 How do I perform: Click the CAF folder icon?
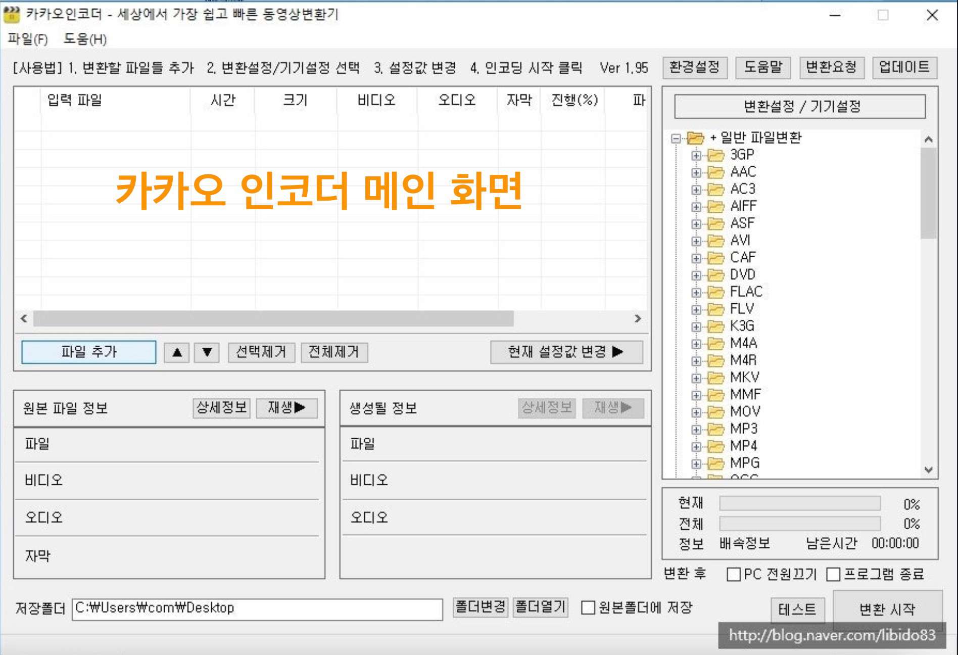click(715, 258)
